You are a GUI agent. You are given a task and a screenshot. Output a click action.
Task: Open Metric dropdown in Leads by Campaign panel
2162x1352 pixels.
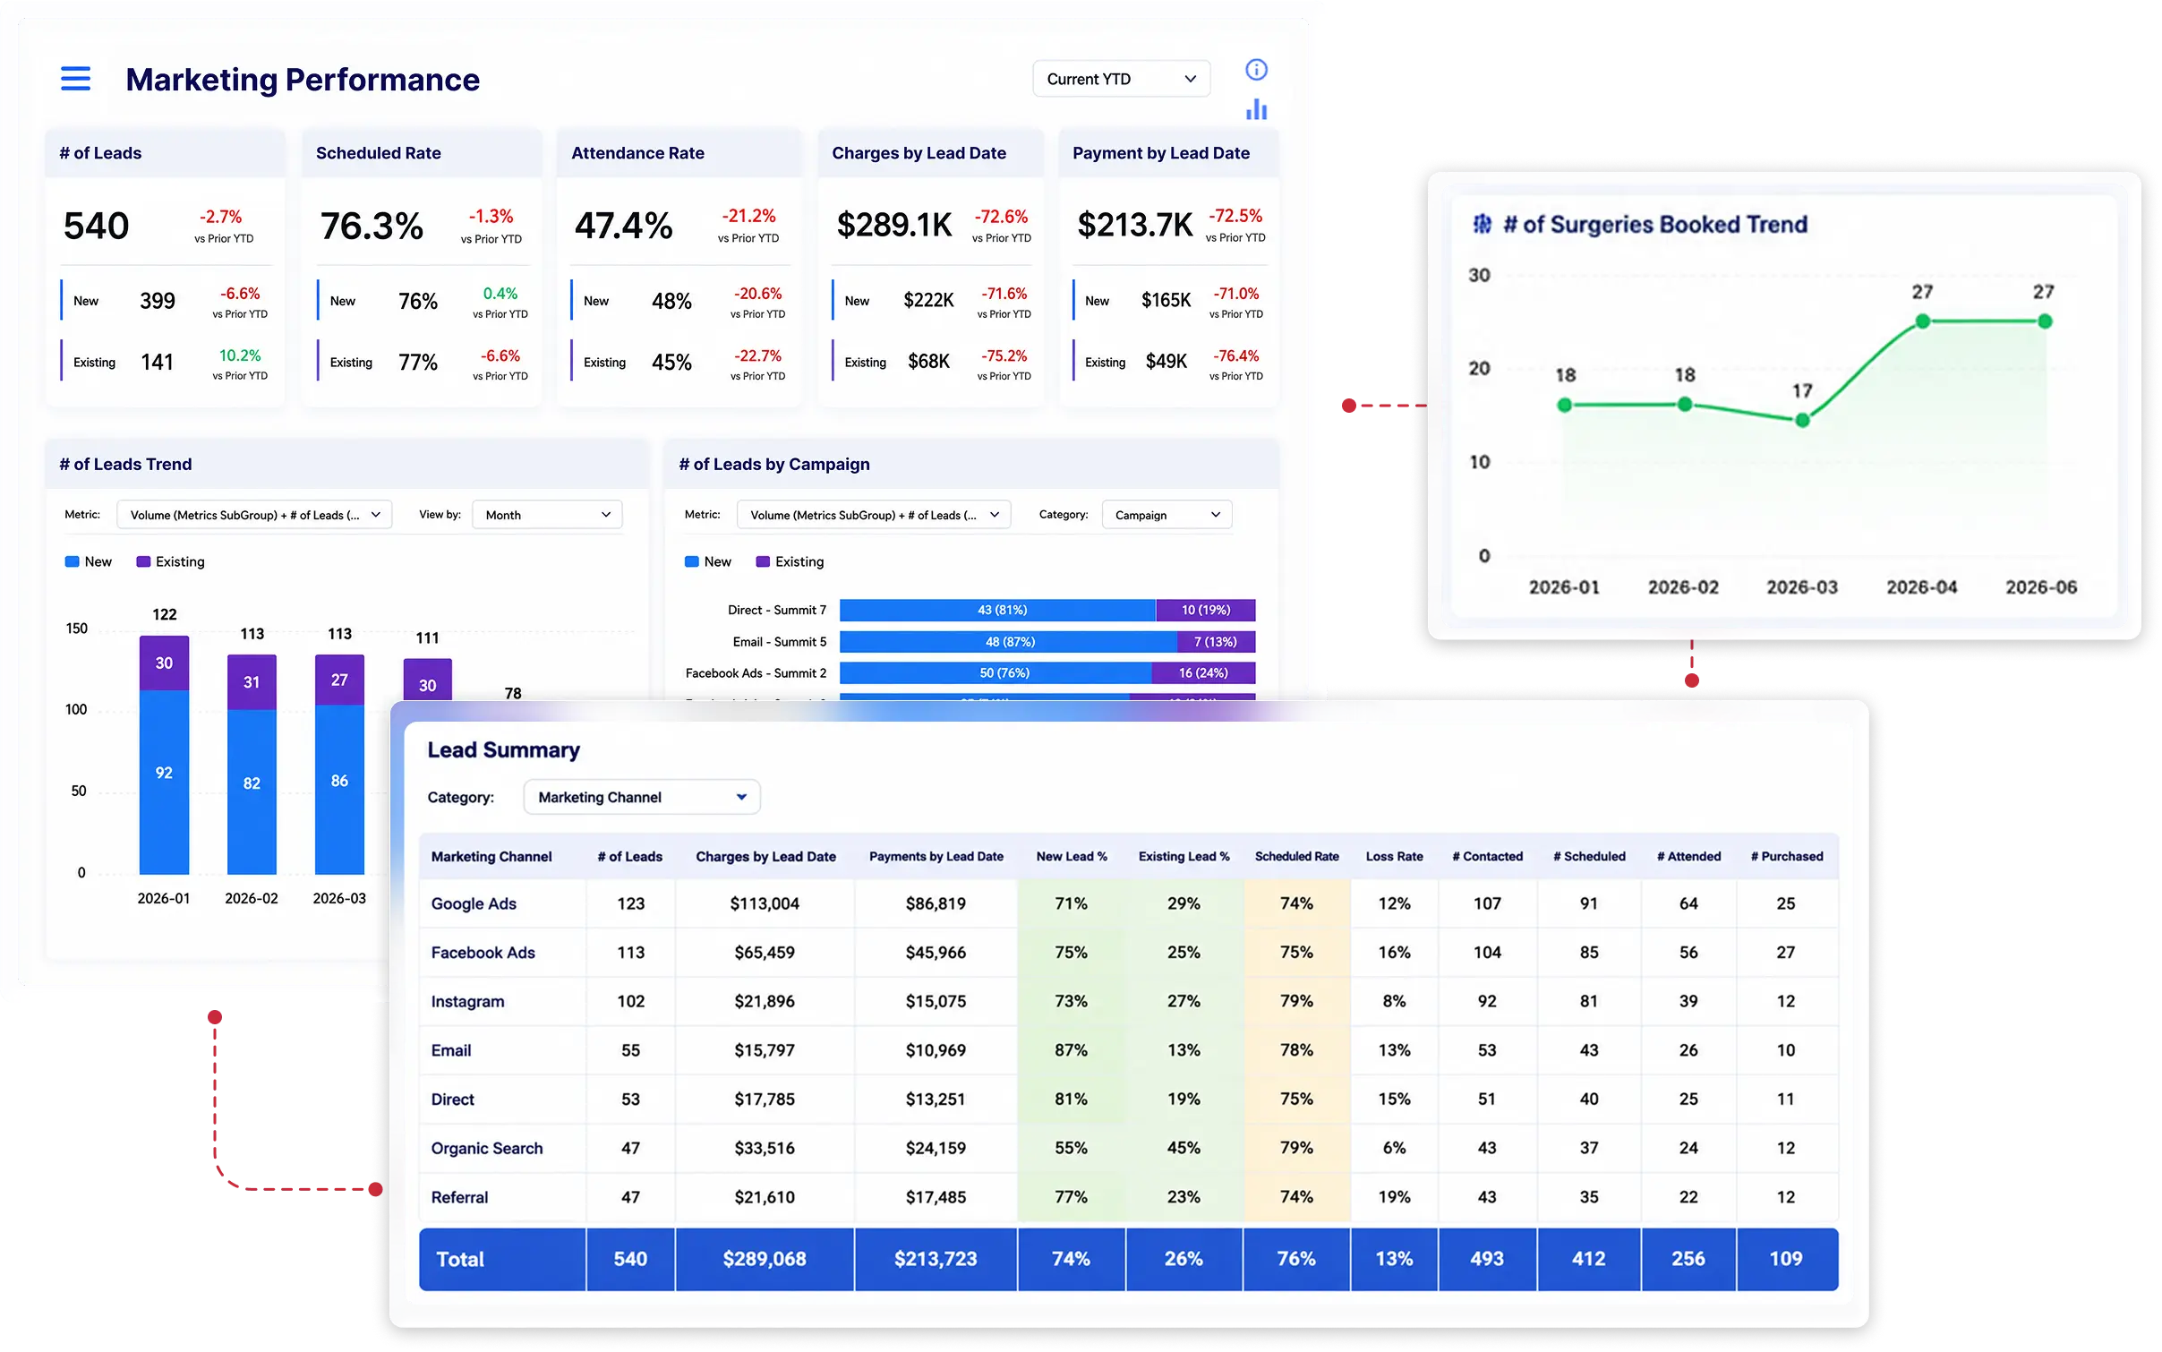coord(874,515)
